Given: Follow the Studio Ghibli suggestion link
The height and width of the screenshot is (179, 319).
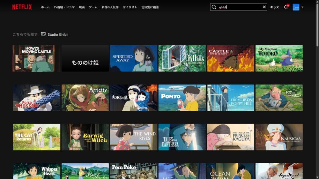Looking at the screenshot, I should [x=58, y=34].
